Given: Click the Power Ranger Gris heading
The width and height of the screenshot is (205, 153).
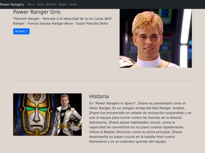Looking at the screenshot, I should click(x=37, y=12).
